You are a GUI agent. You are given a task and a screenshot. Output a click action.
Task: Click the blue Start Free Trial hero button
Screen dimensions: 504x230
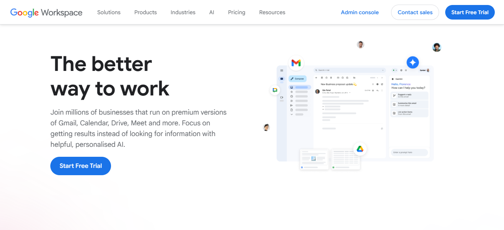81,166
